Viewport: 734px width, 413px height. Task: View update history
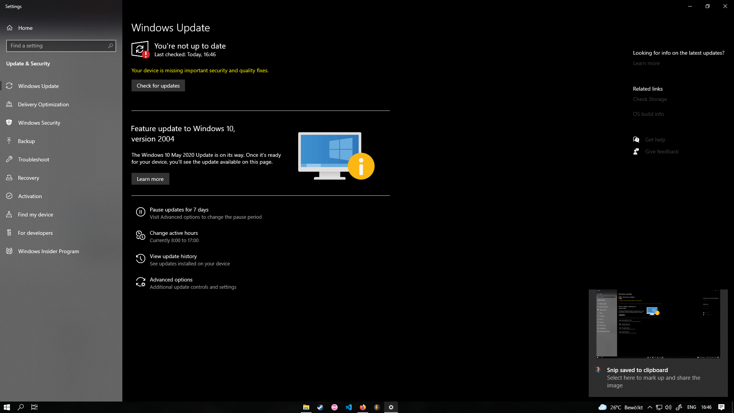173,256
